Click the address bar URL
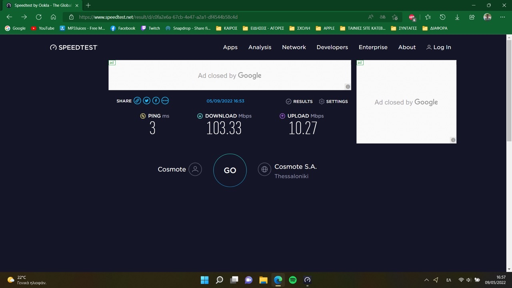Viewport: 512px width, 288px height. 158,17
